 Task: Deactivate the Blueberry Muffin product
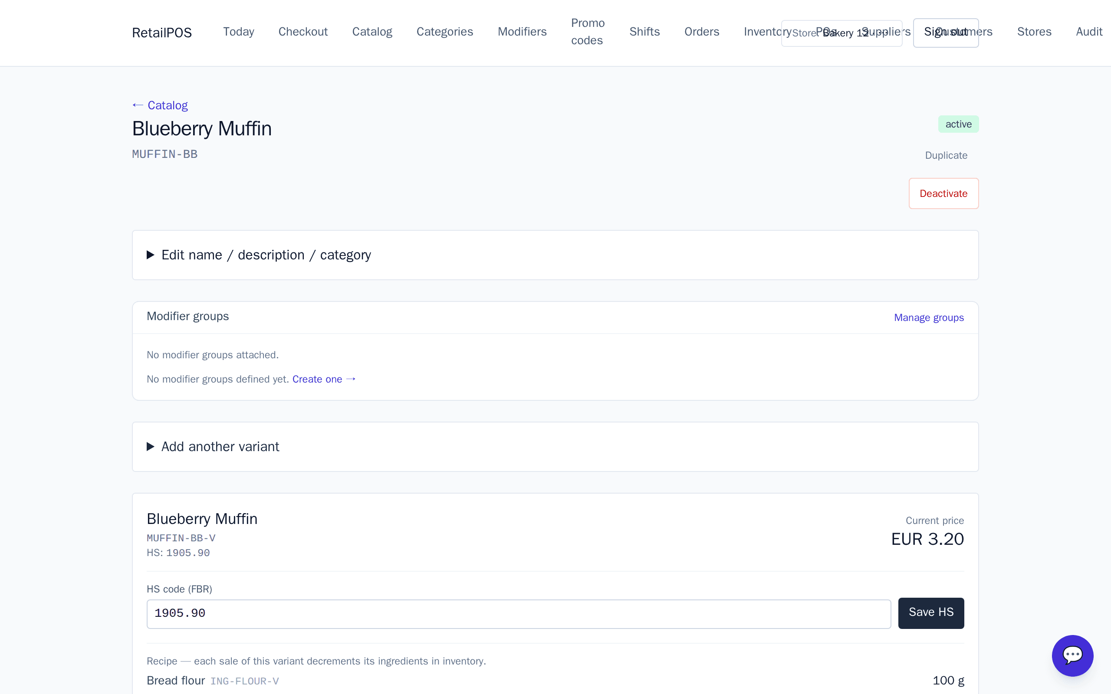click(943, 193)
